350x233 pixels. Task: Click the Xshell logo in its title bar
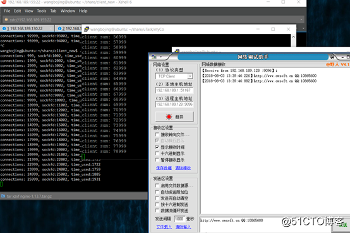coord(4,2)
